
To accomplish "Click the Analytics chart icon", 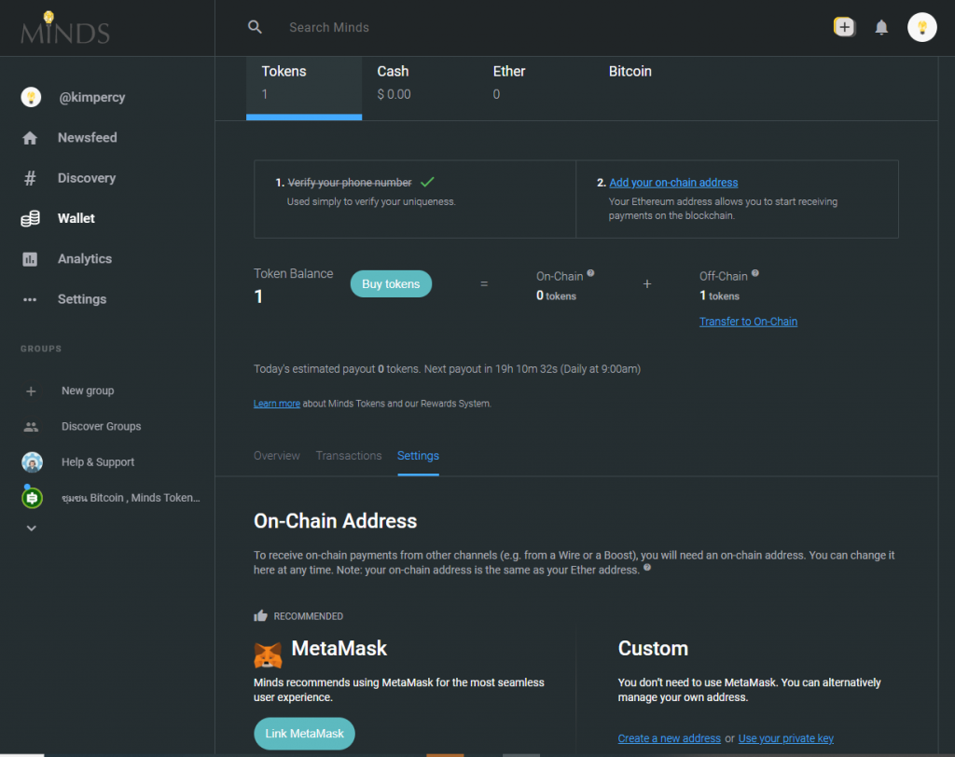I will 30,259.
